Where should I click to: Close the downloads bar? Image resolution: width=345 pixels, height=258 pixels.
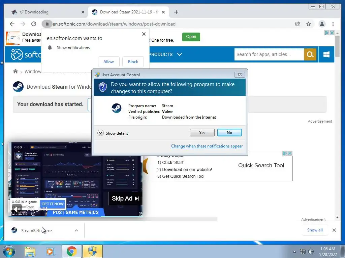(334, 230)
